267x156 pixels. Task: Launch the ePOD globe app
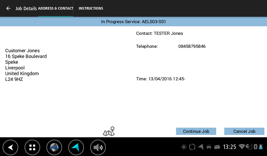pos(54,147)
